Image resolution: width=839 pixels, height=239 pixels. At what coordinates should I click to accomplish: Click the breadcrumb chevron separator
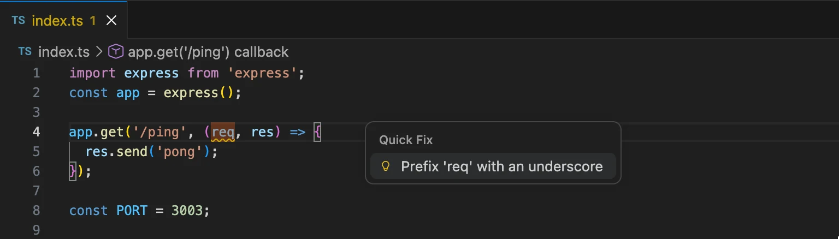pyautogui.click(x=99, y=52)
